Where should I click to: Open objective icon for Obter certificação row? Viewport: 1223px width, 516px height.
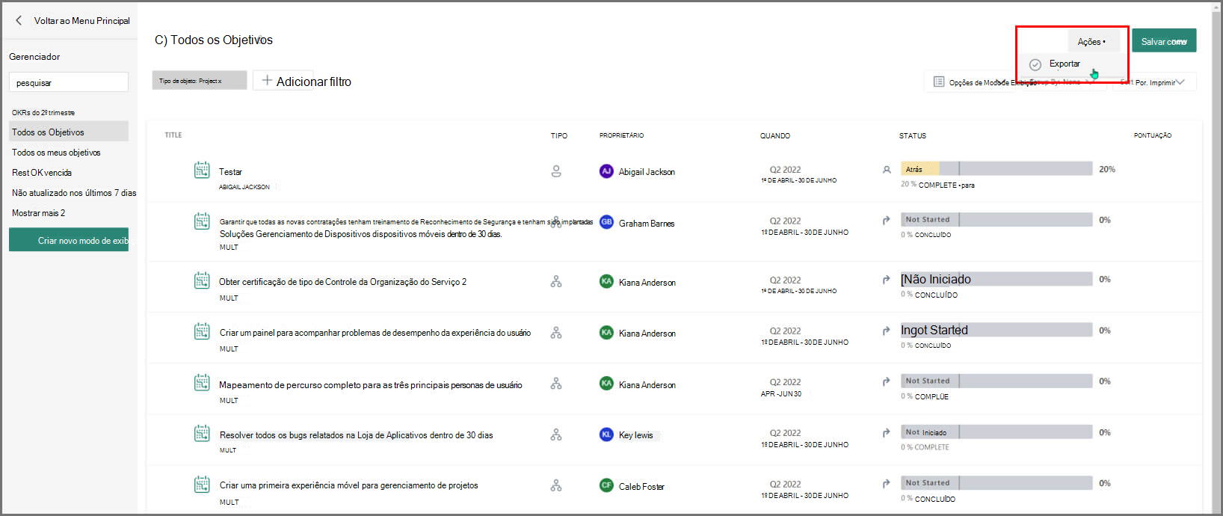coord(202,280)
